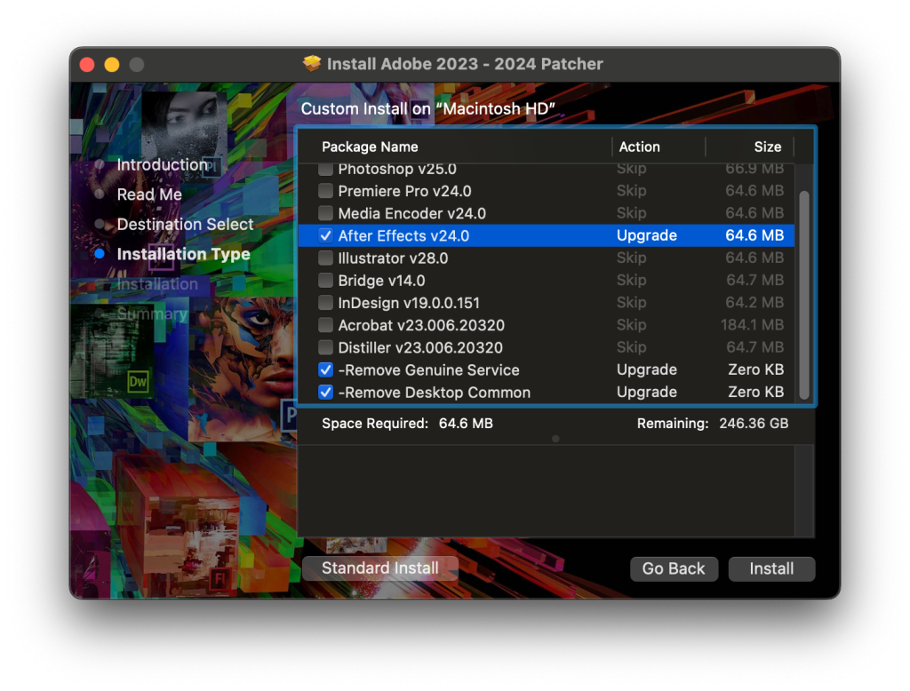This screenshot has width=910, height=691.
Task: Select the Destination Select step in the sidebar
Action: tap(185, 224)
